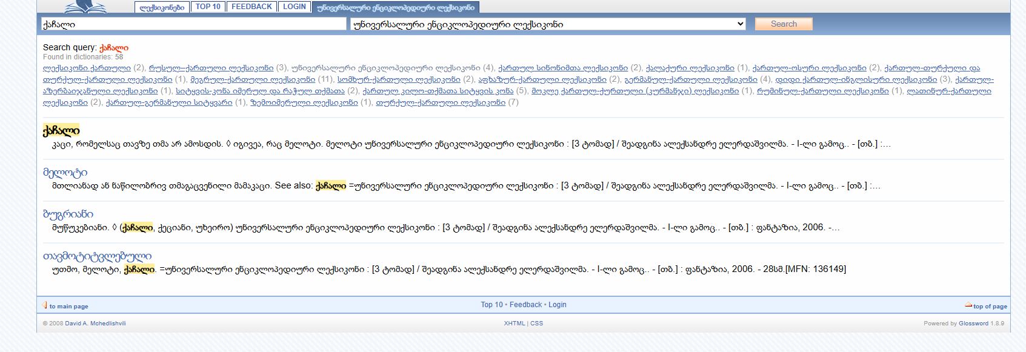Open the ბუგრიანი result heading
The height and width of the screenshot is (352, 1026).
point(68,214)
